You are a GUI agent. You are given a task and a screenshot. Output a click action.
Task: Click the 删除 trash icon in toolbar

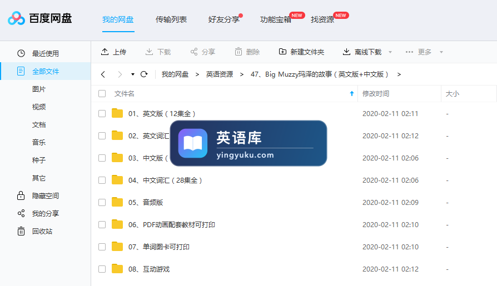(238, 52)
